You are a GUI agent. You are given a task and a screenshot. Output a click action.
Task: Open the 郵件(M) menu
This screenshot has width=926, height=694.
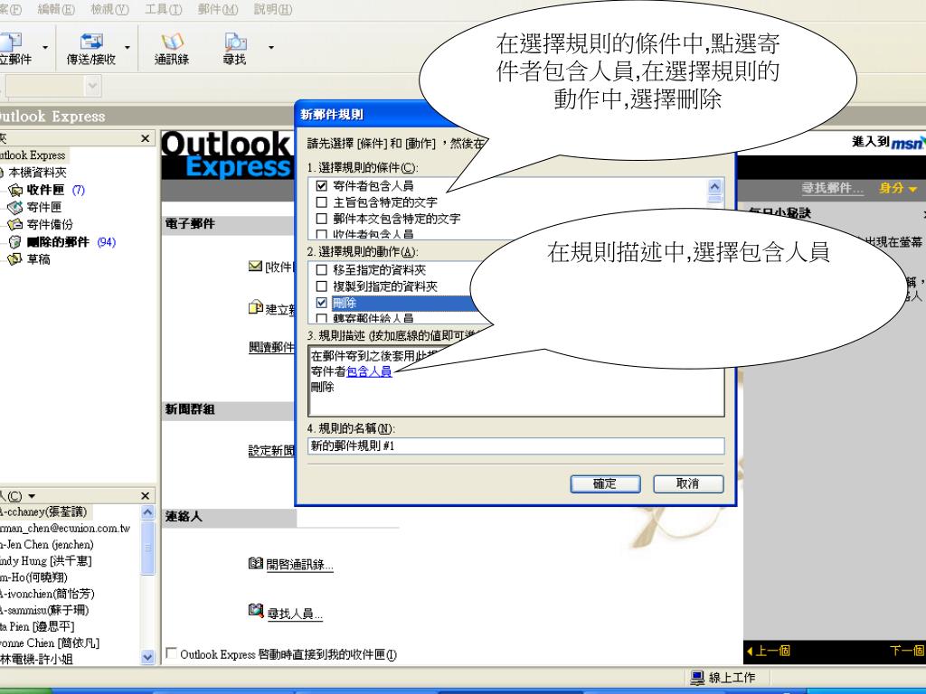click(218, 9)
